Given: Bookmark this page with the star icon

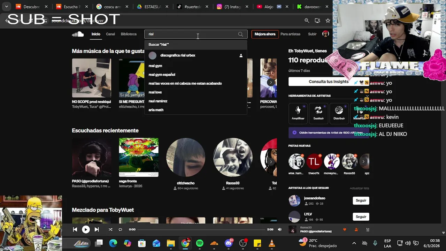Looking at the screenshot, I should pos(328,21).
